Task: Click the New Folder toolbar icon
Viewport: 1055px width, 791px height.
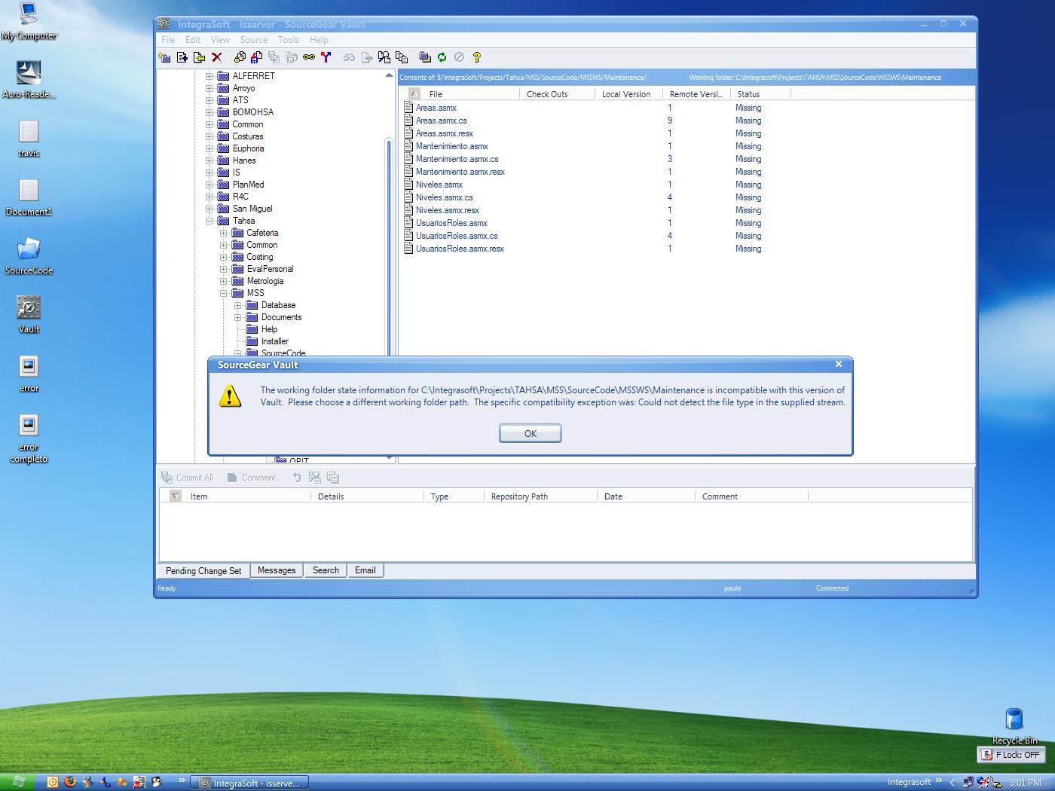Action: click(164, 57)
